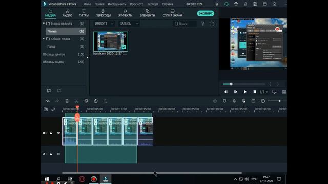
Task: Select the highlighted Папка (1) folder
Action: (x=66, y=31)
